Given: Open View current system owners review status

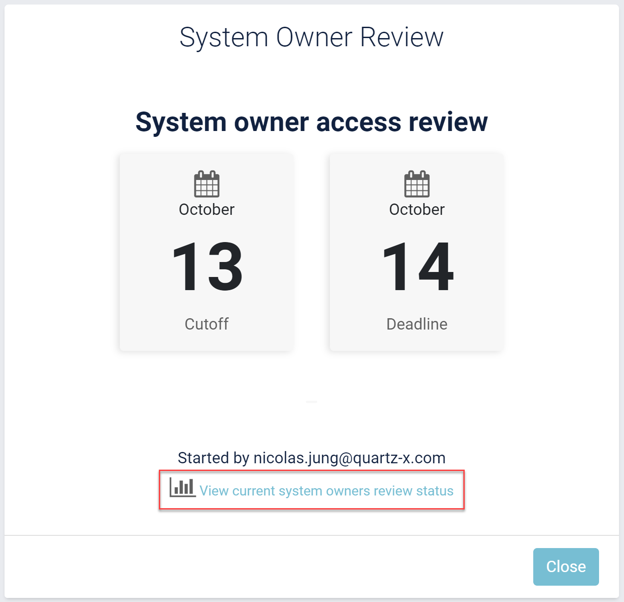Looking at the screenshot, I should [x=326, y=491].
